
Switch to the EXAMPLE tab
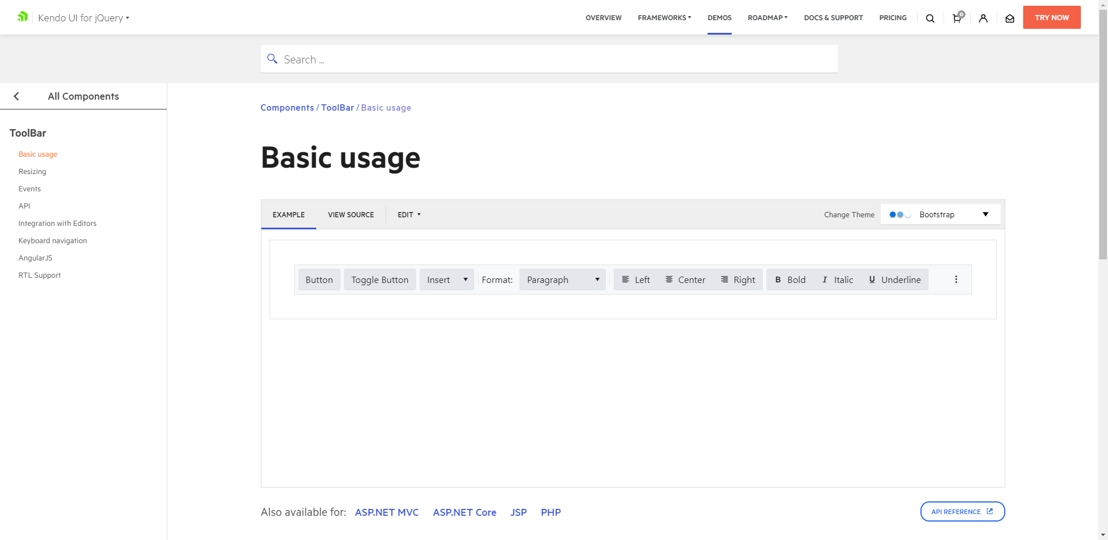coord(289,214)
